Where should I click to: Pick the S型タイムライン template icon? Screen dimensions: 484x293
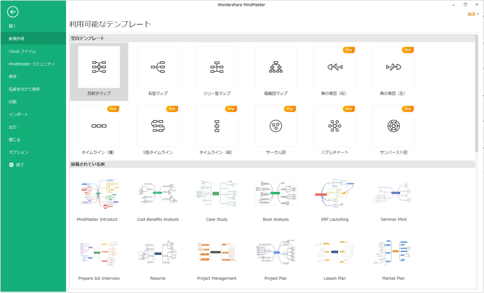[x=158, y=126]
